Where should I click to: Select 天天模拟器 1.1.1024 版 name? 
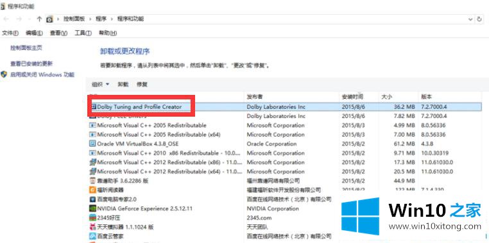pos(125,227)
